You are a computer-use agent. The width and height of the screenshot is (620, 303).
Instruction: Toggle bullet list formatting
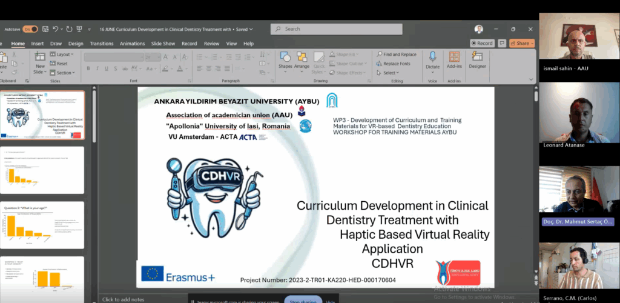pos(200,58)
